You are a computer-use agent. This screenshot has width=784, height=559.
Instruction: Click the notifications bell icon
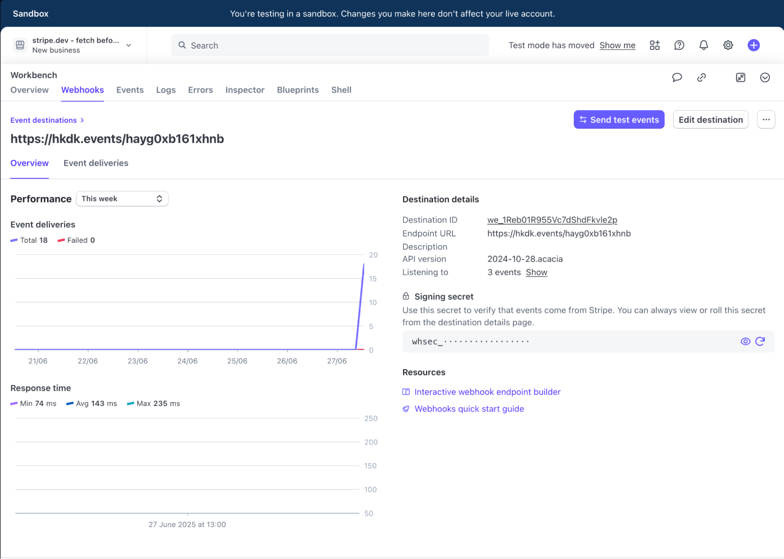pyautogui.click(x=704, y=45)
